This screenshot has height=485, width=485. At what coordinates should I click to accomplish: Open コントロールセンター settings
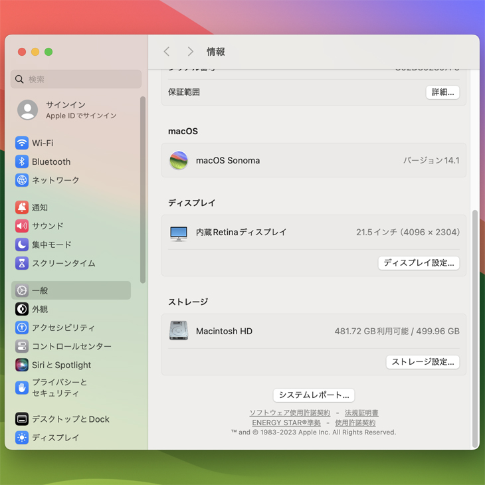tap(71, 346)
